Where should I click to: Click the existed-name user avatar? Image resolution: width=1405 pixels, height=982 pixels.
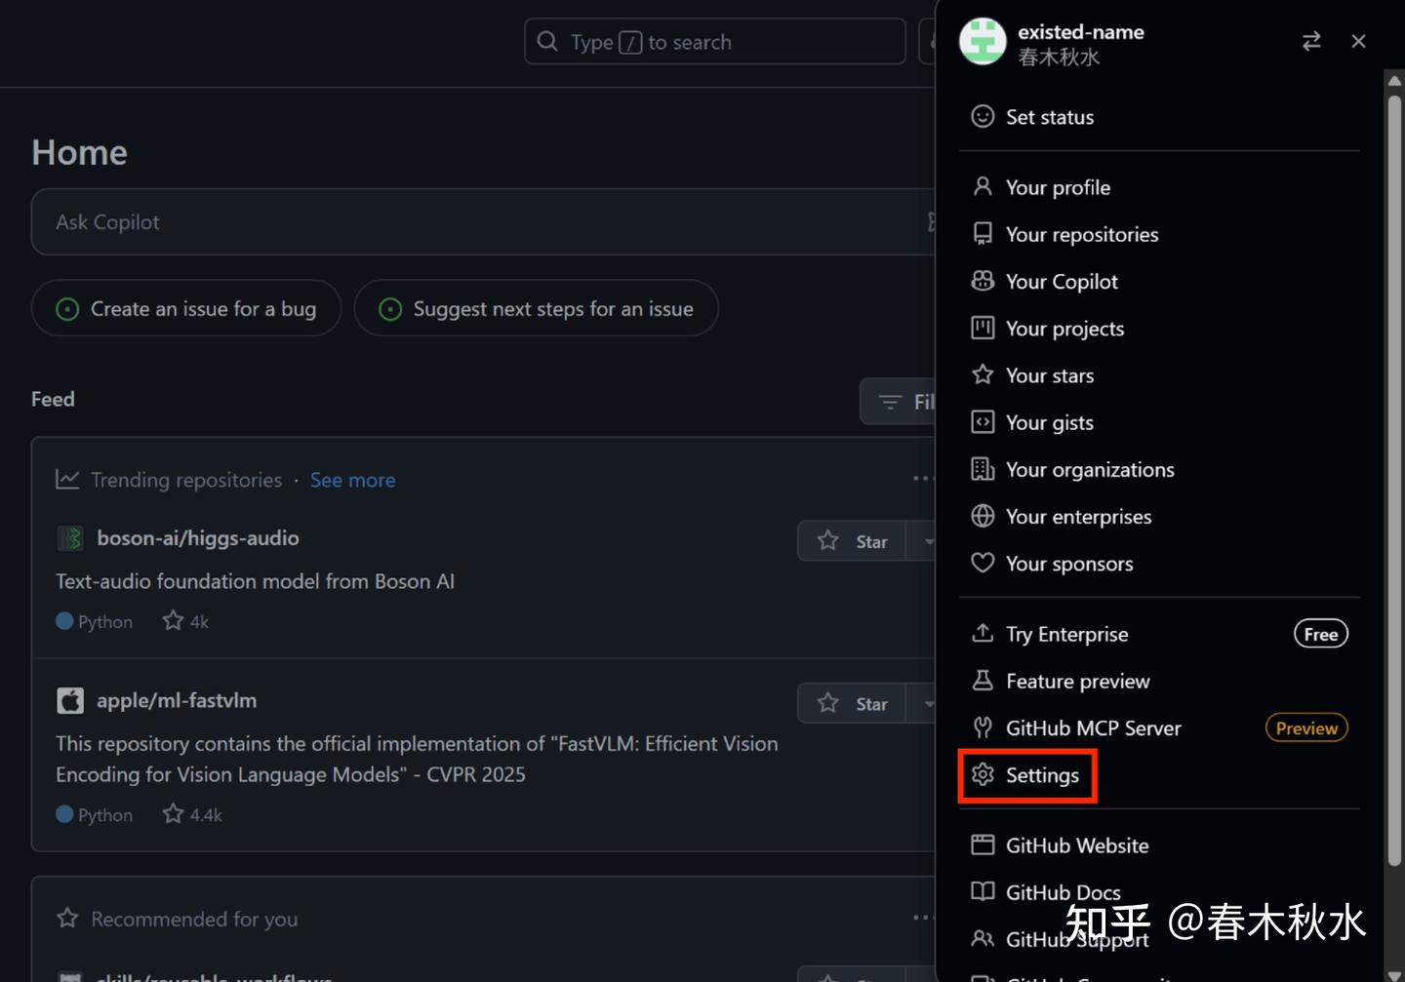coord(983,41)
